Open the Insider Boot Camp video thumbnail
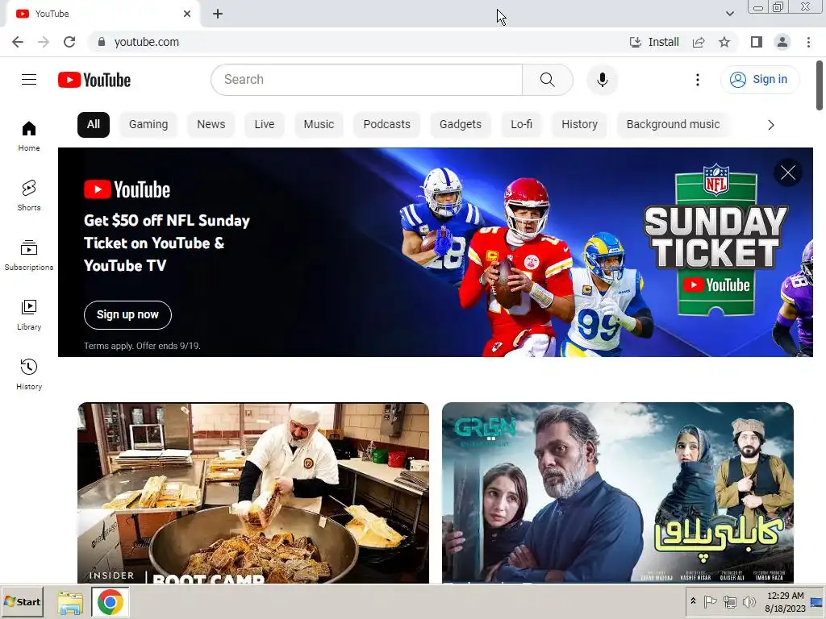This screenshot has height=619, width=826. point(252,492)
